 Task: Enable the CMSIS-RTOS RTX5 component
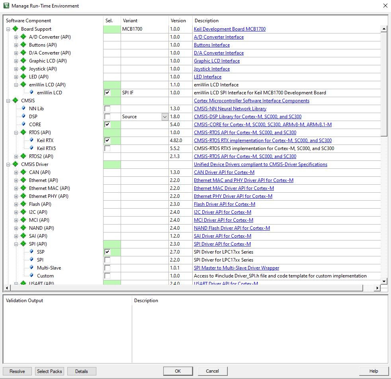[x=107, y=148]
